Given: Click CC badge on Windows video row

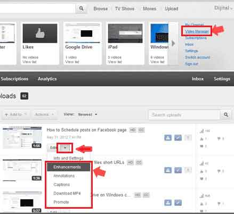Looking at the screenshot, I should [x=146, y=195].
